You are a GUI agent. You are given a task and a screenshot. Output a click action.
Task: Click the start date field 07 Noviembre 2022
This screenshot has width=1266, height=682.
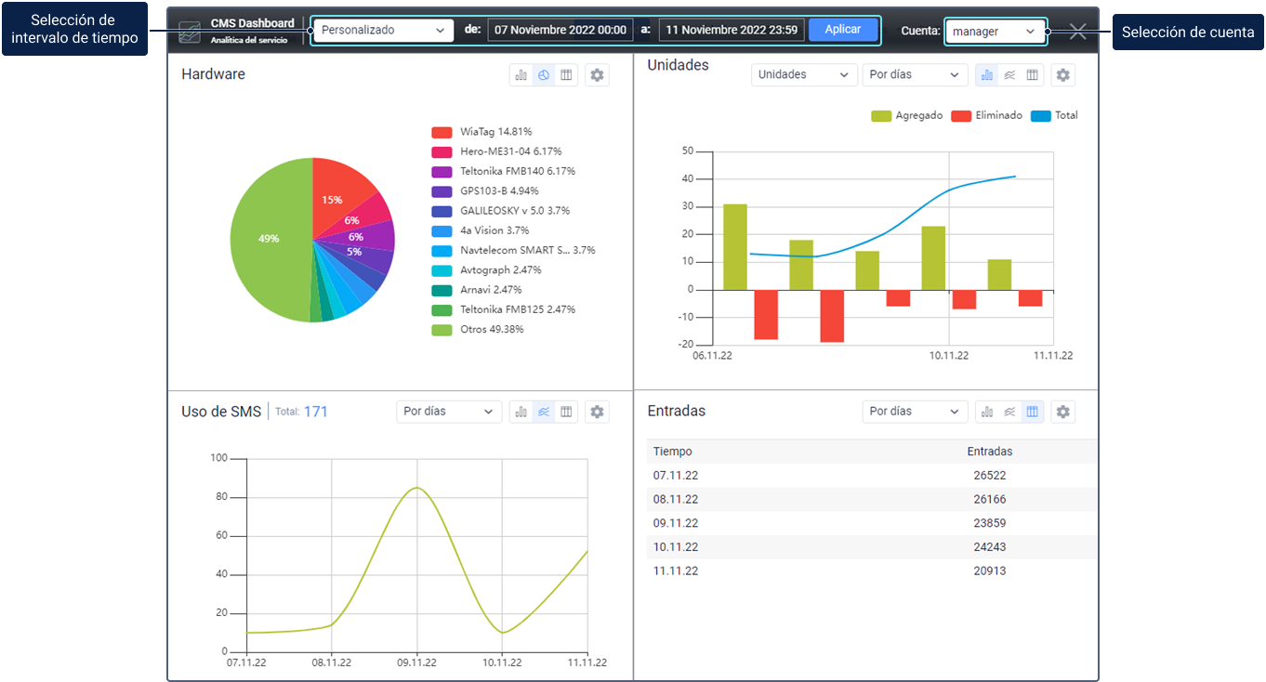point(560,30)
